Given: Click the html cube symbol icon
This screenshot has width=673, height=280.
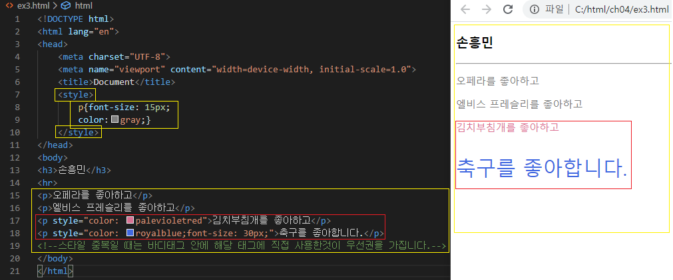Looking at the screenshot, I should pyautogui.click(x=66, y=5).
